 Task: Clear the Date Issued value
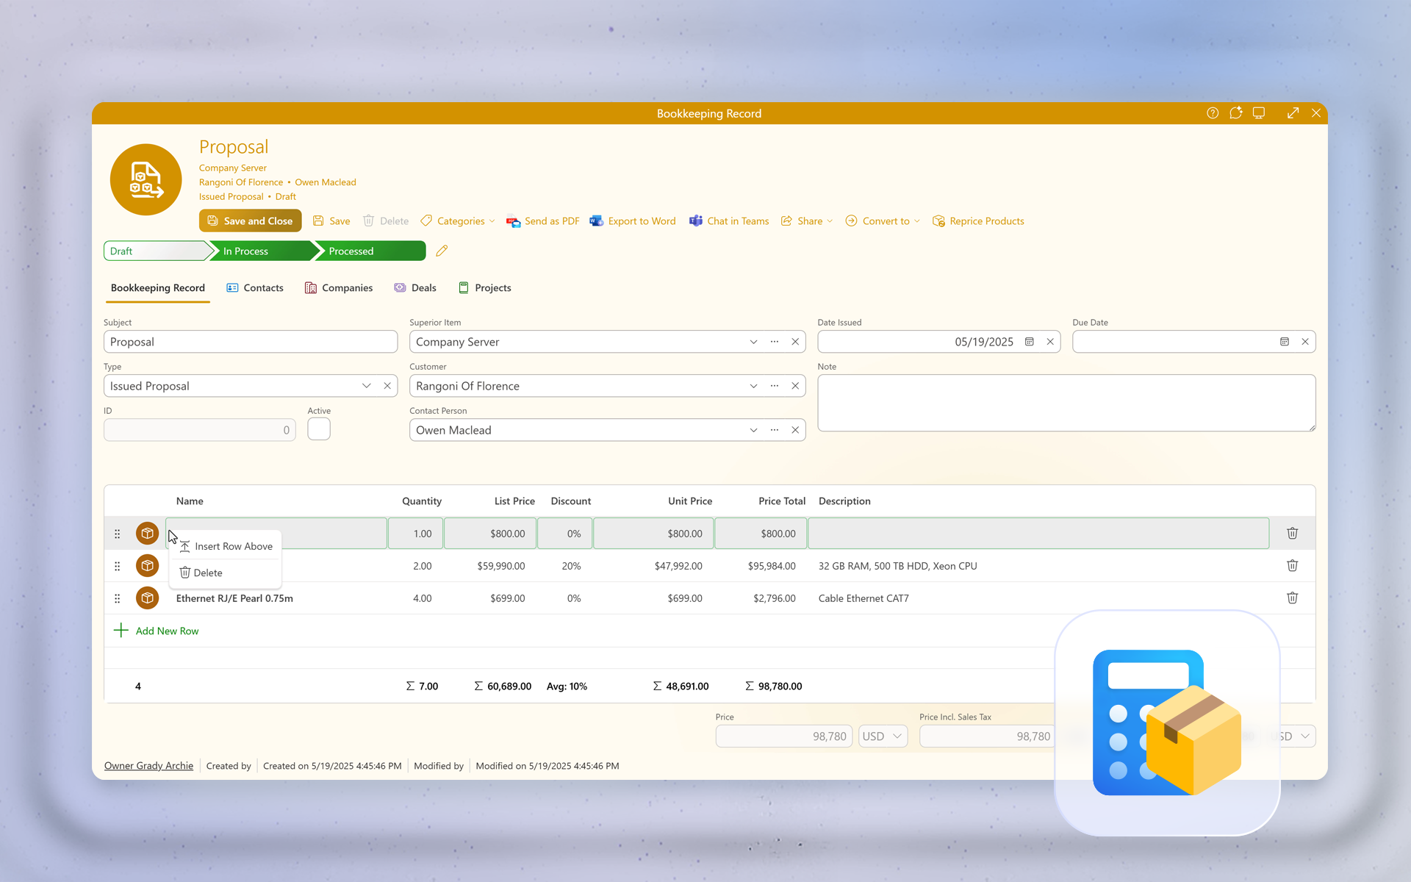(x=1050, y=342)
